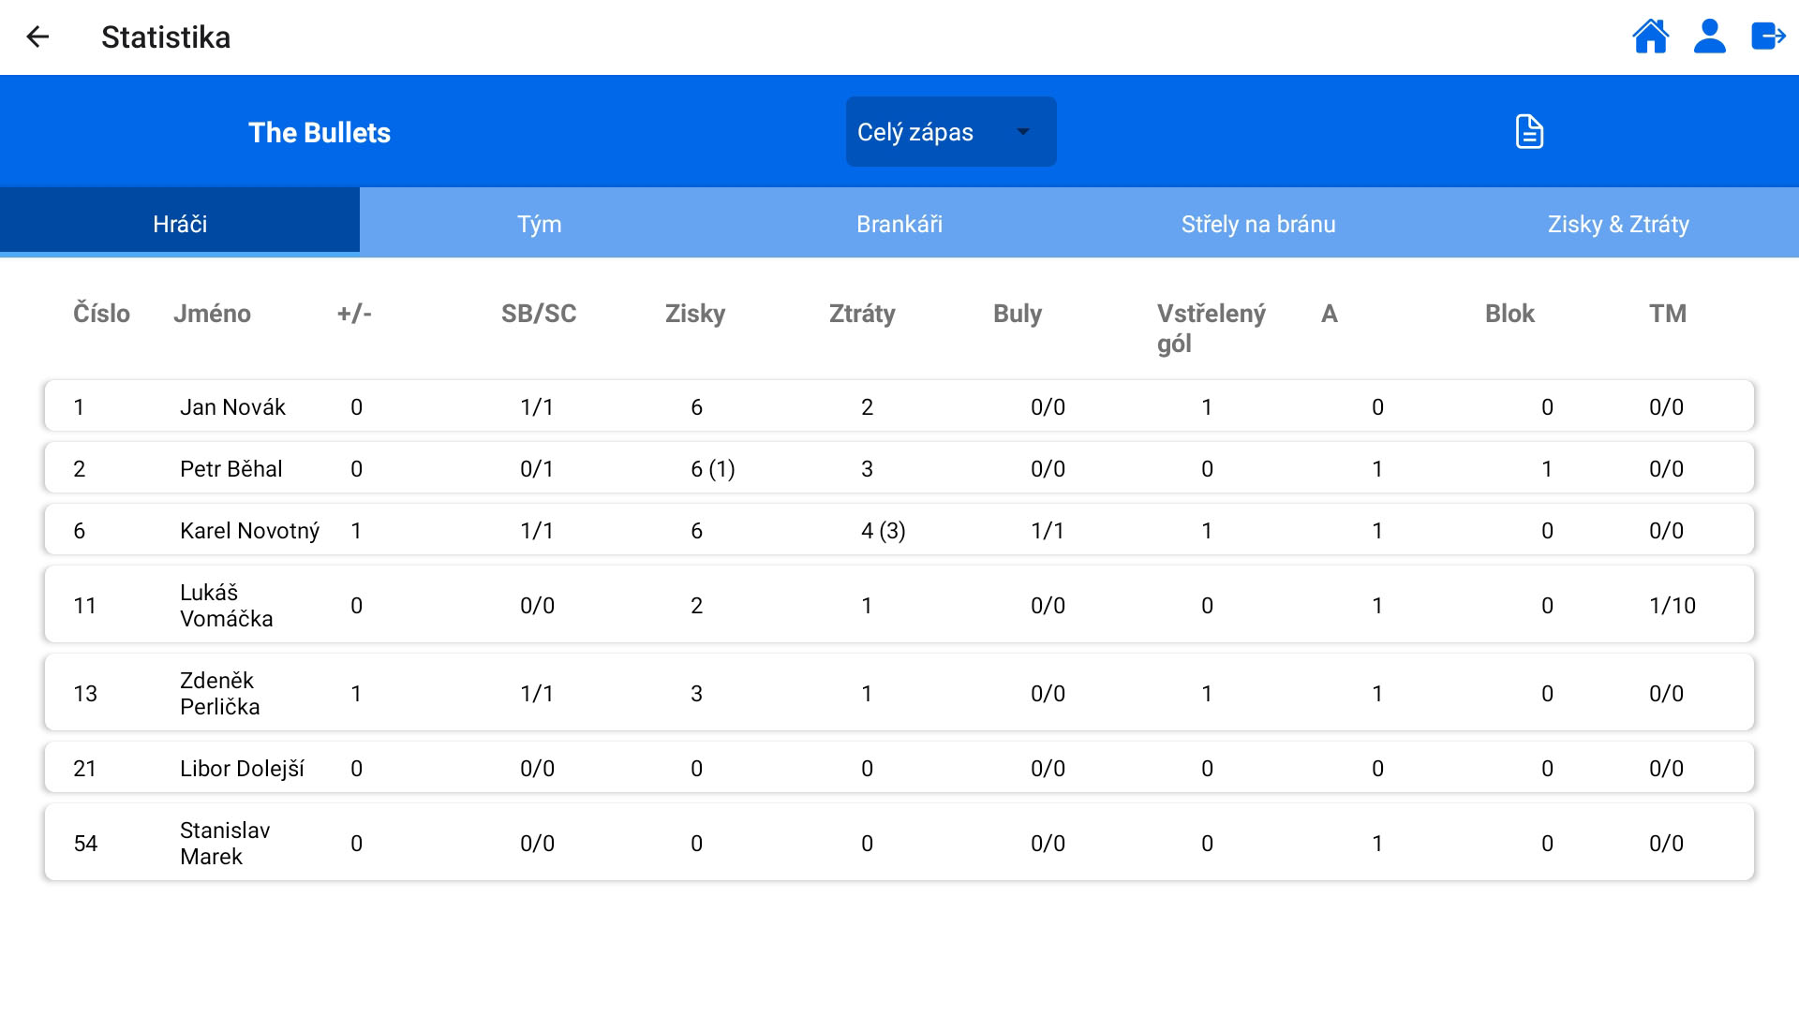Open the Brankáři tab
Screen dimensions: 1799x1015
pos(899,224)
